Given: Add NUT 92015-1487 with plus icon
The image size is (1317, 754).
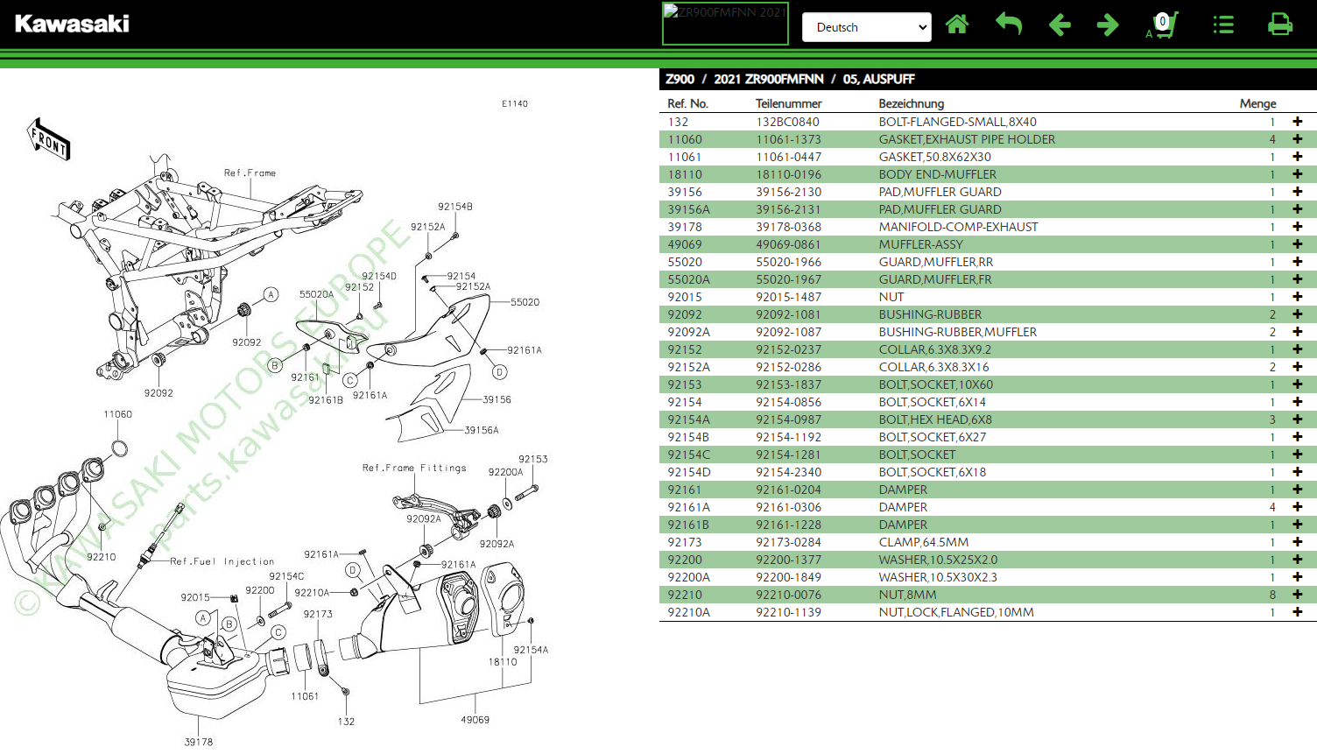Looking at the screenshot, I should [x=1297, y=297].
